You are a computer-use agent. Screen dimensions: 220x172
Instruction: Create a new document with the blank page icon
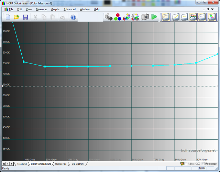click(8, 17)
